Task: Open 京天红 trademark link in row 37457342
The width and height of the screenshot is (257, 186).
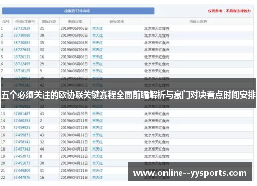Action: click(x=97, y=149)
